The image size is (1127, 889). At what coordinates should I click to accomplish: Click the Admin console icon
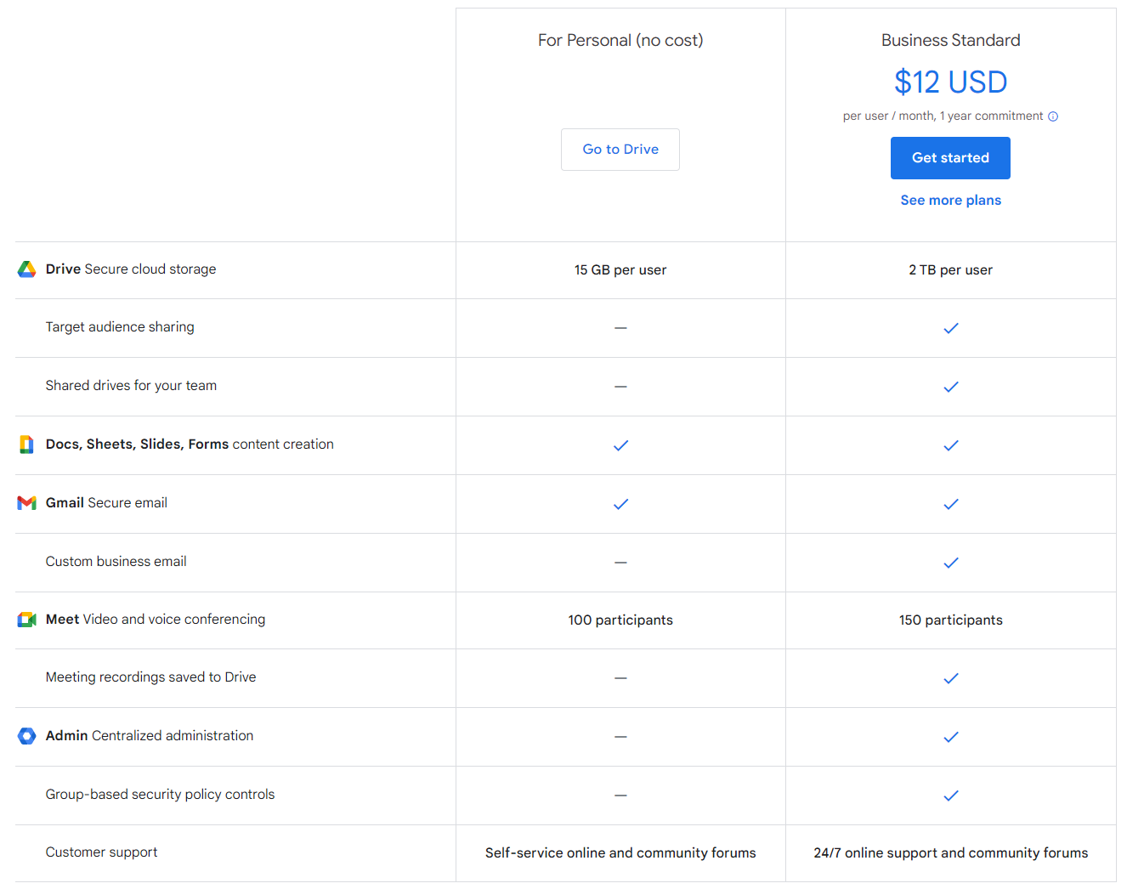pyautogui.click(x=26, y=736)
